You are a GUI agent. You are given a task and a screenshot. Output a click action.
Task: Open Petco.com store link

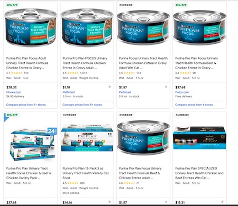pos(182,92)
